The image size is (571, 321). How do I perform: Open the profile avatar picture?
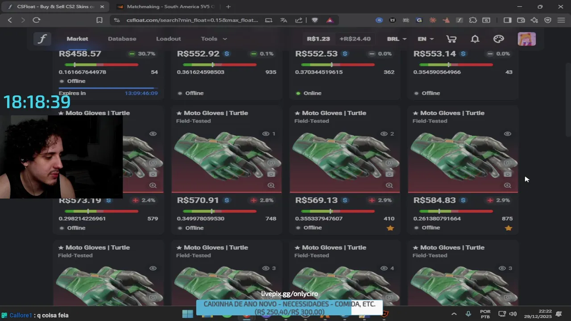[x=527, y=39]
